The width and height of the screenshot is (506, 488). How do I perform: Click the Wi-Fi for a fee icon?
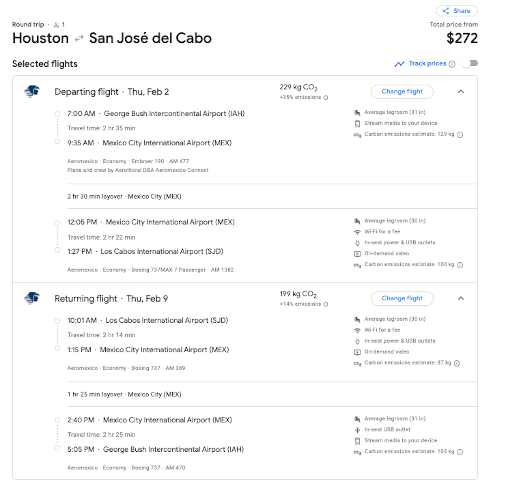tap(357, 232)
